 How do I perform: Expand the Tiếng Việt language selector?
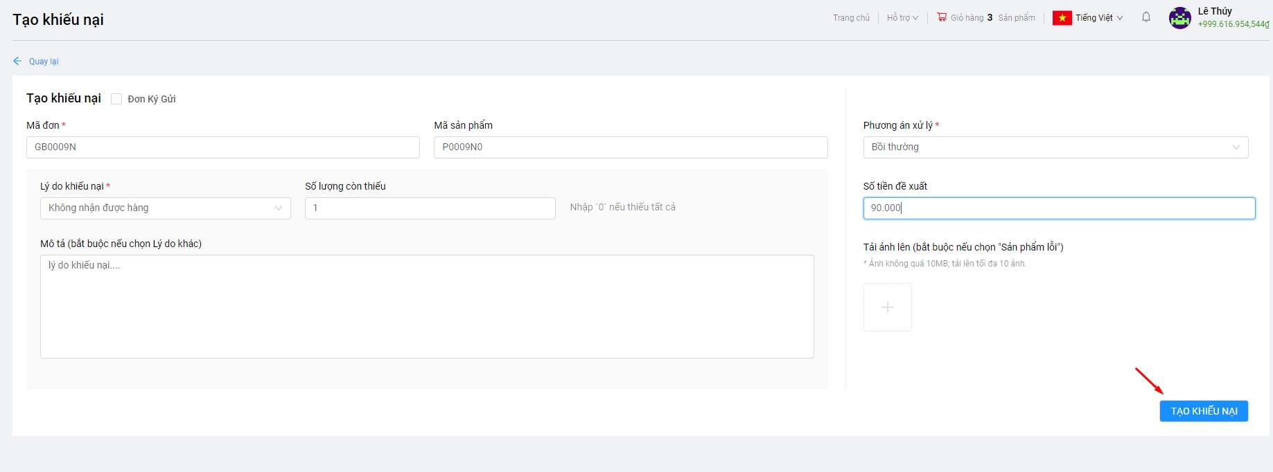pyautogui.click(x=1099, y=18)
